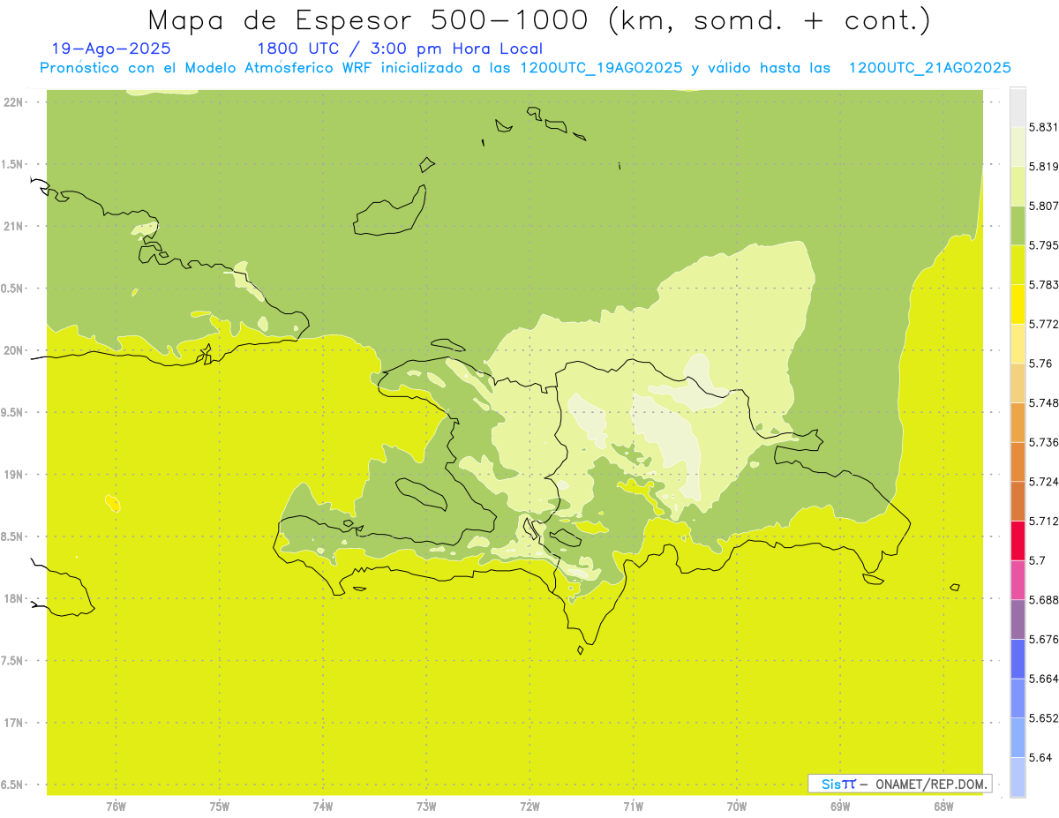Click the legend value '5.819'

coord(1043,167)
